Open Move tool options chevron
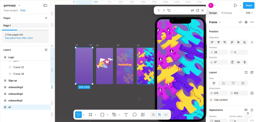 (x=84, y=115)
